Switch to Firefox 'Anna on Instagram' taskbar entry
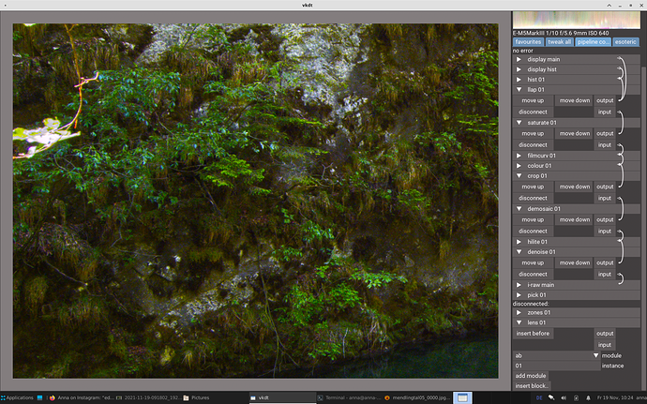647x404 pixels. click(x=81, y=397)
